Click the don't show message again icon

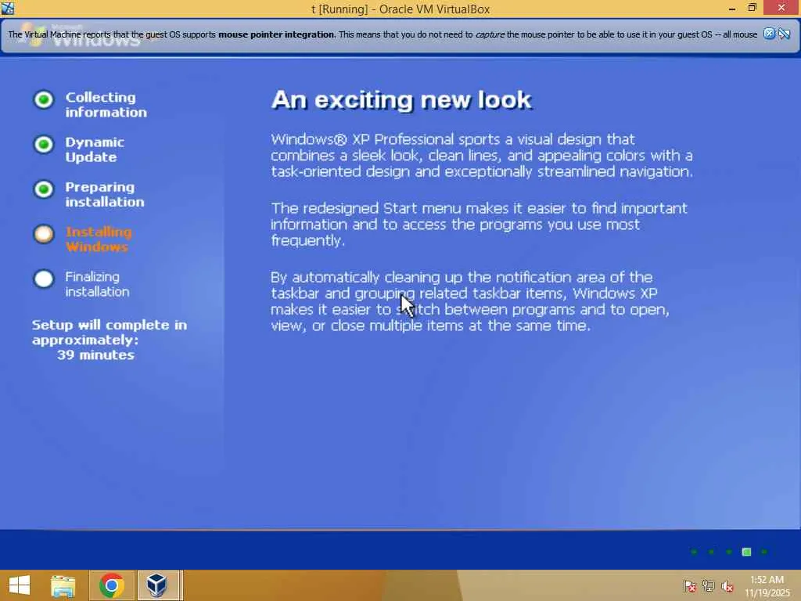785,34
